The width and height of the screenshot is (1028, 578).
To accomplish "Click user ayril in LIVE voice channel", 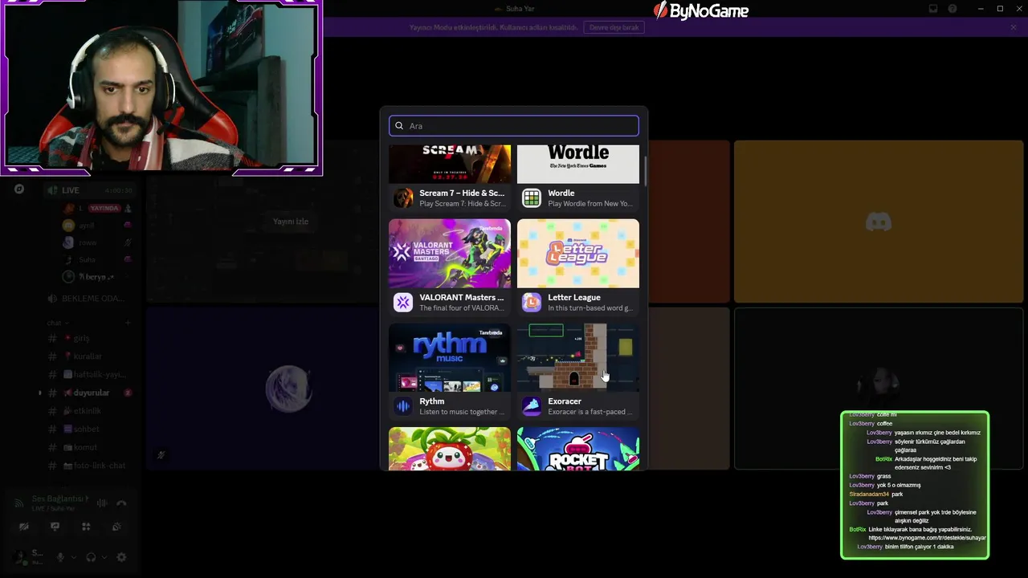I will coord(98,226).
